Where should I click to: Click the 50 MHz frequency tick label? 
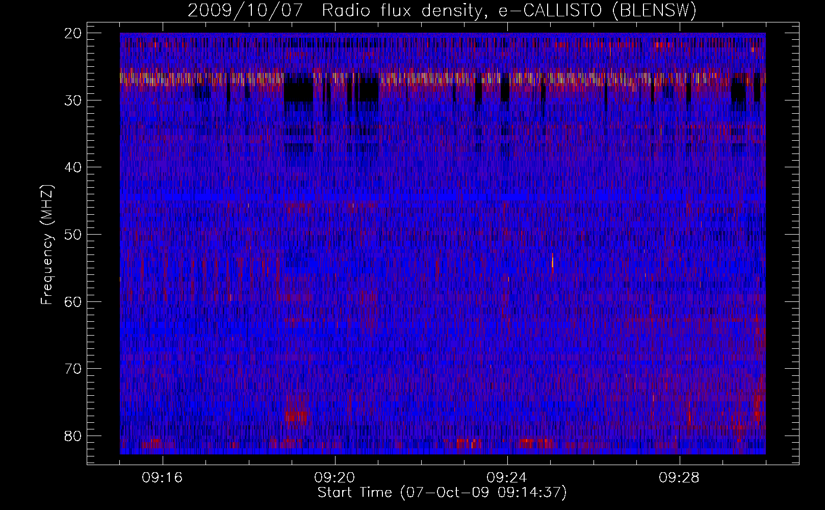(x=73, y=235)
